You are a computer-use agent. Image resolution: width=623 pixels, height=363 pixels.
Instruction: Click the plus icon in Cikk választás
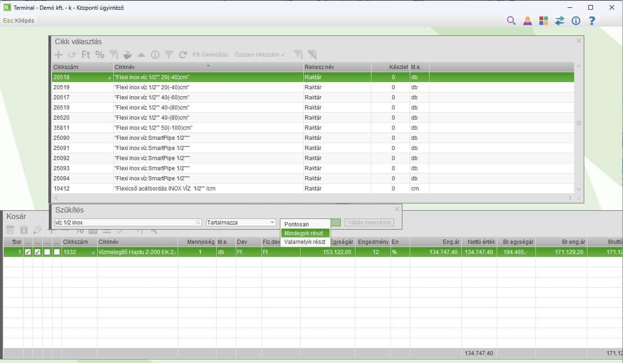58,55
